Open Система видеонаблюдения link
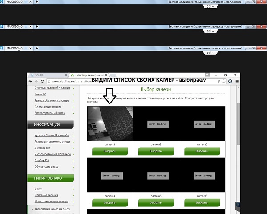267x214 pixels. tap(52, 88)
